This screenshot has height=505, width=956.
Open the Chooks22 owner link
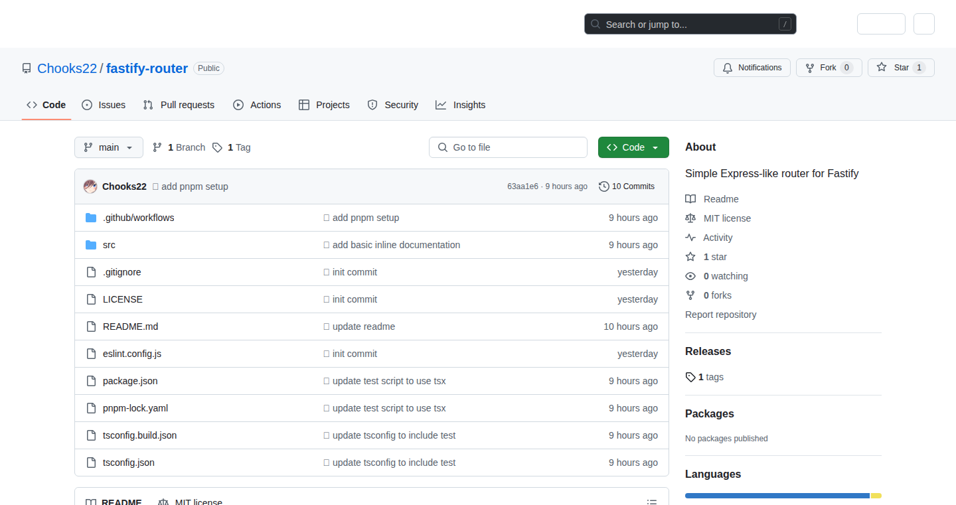click(x=67, y=68)
